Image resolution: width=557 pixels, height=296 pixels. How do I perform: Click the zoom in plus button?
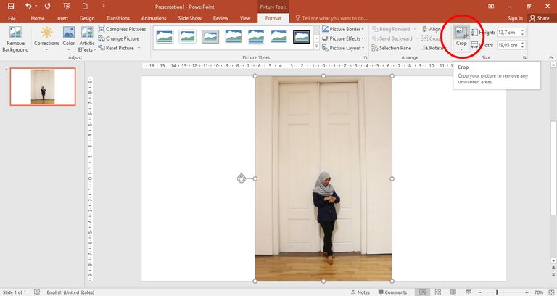527,292
